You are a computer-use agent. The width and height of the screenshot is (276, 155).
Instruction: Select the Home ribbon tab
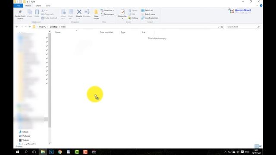point(28,6)
